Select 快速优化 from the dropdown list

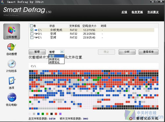(x=54, y=59)
